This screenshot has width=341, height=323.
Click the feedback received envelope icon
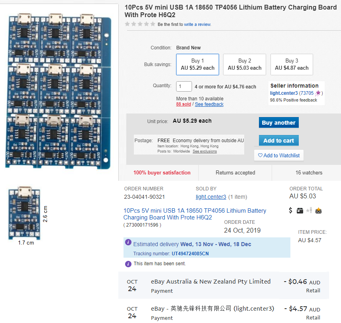(318, 211)
